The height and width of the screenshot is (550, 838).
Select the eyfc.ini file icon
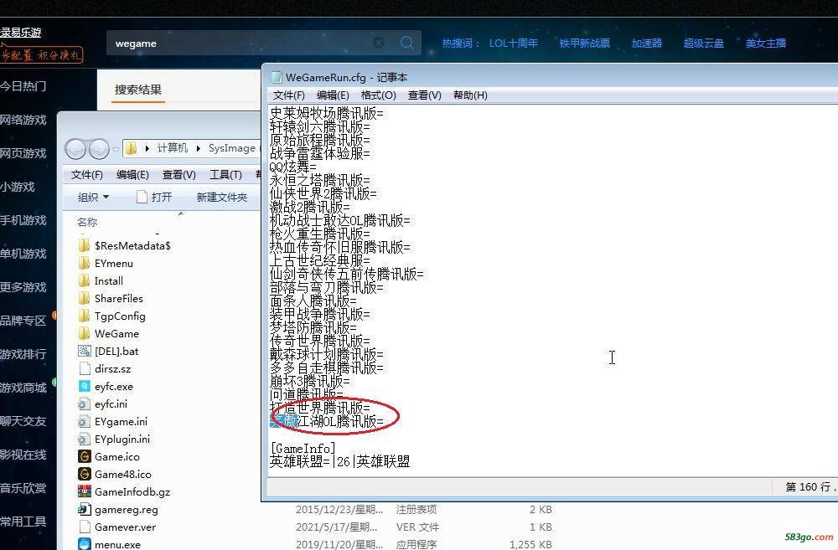84,404
